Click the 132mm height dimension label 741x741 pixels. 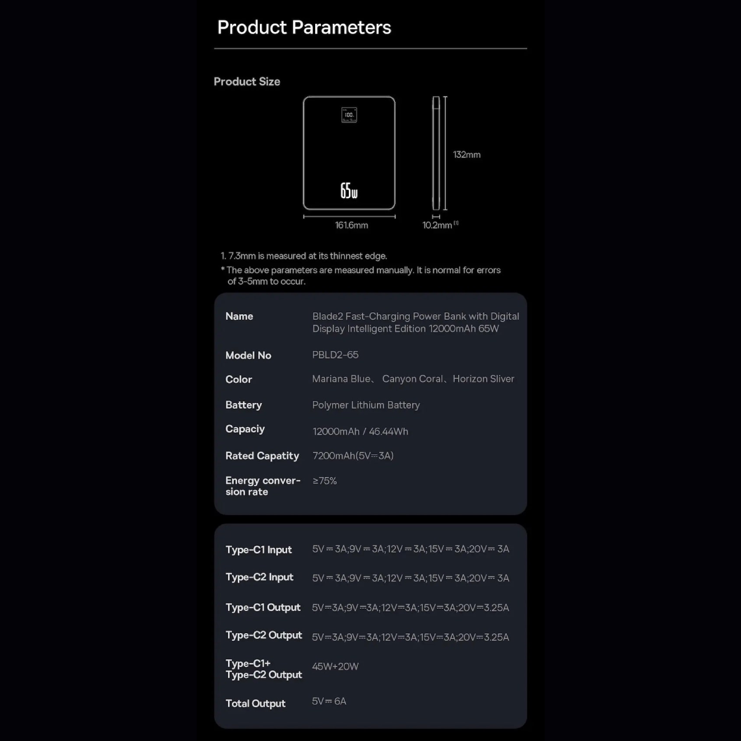click(466, 154)
